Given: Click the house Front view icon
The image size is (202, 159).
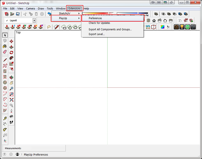Looking at the screenshot, I should click(x=154, y=20).
